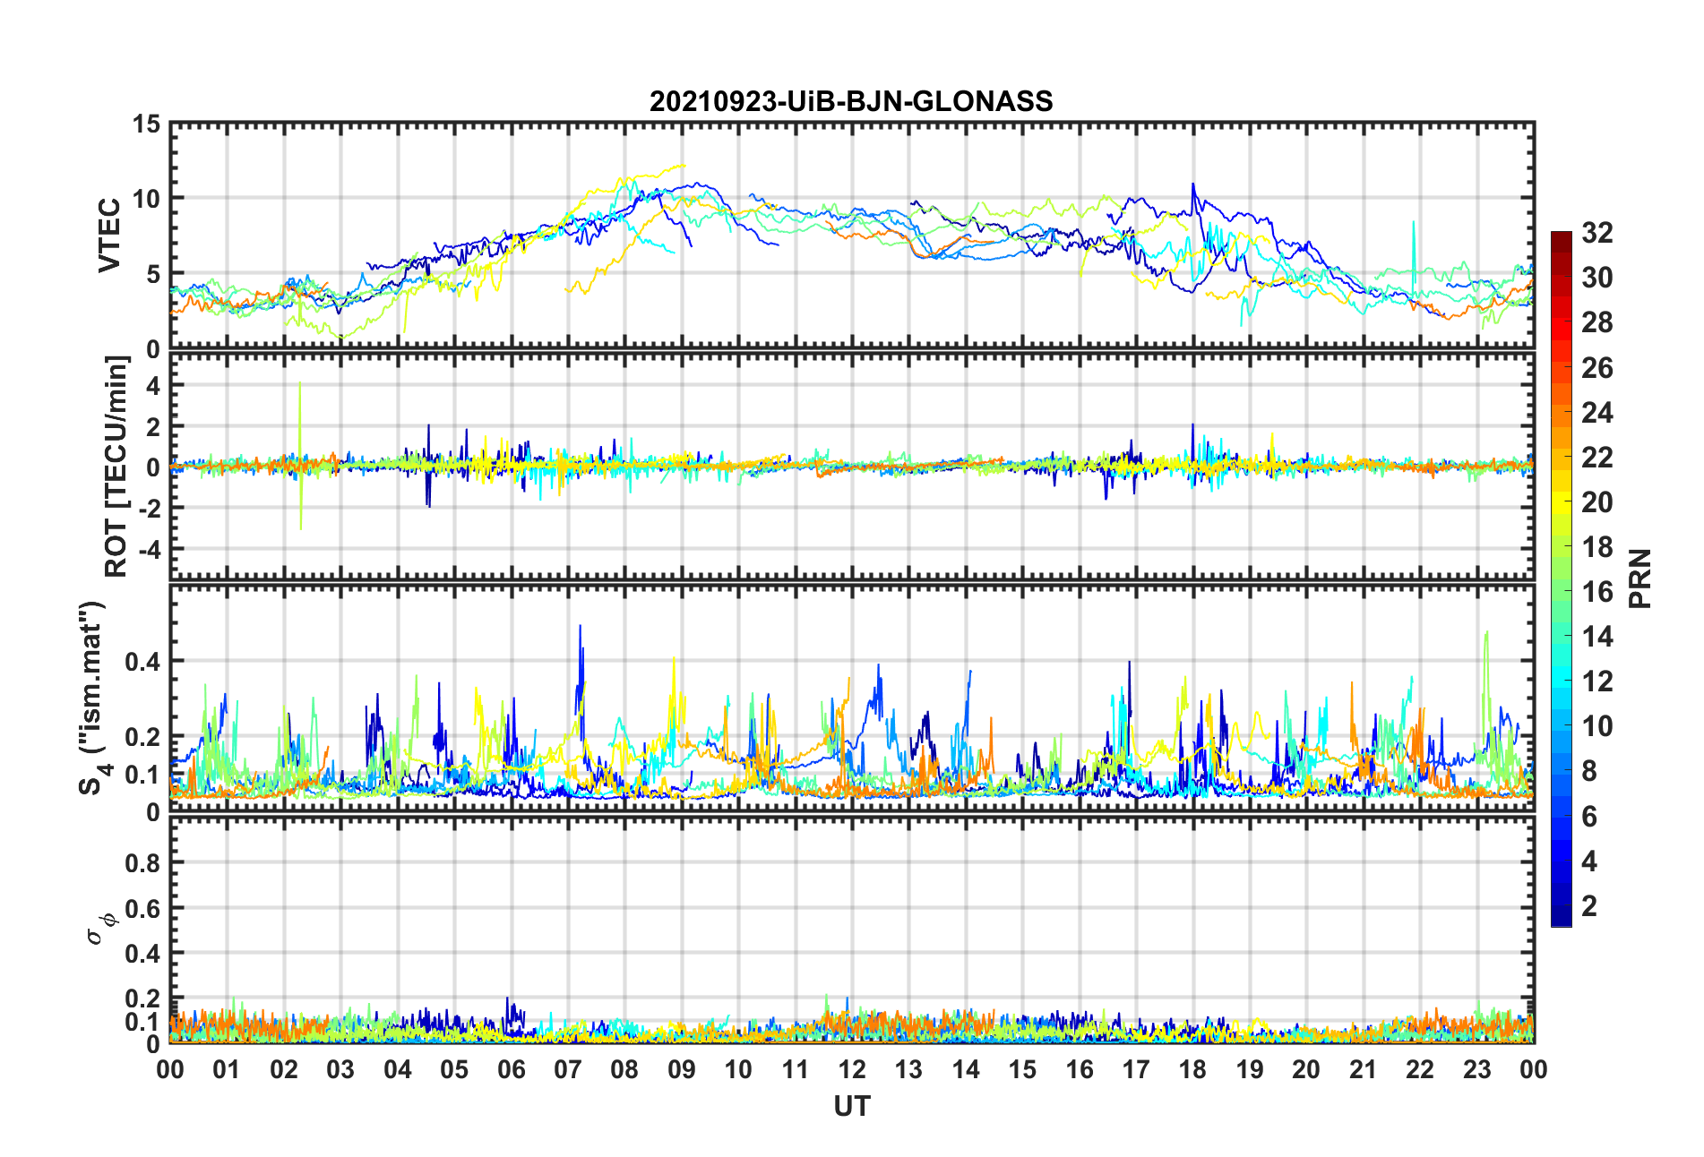The height and width of the screenshot is (1157, 1704).
Task: Select the S4 ("ism.mat") axis label
Action: point(93,698)
